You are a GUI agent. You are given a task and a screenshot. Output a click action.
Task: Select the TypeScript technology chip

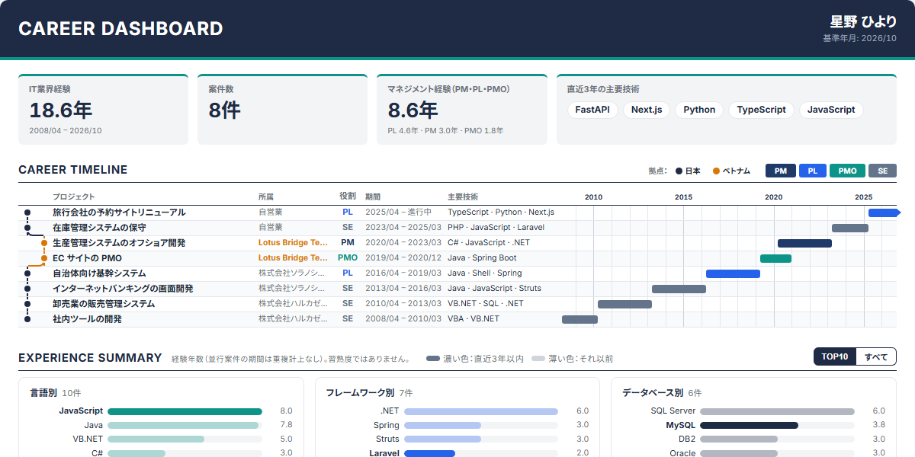[x=761, y=110]
